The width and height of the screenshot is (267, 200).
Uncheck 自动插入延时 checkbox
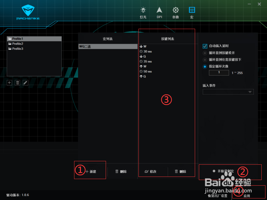click(205, 46)
